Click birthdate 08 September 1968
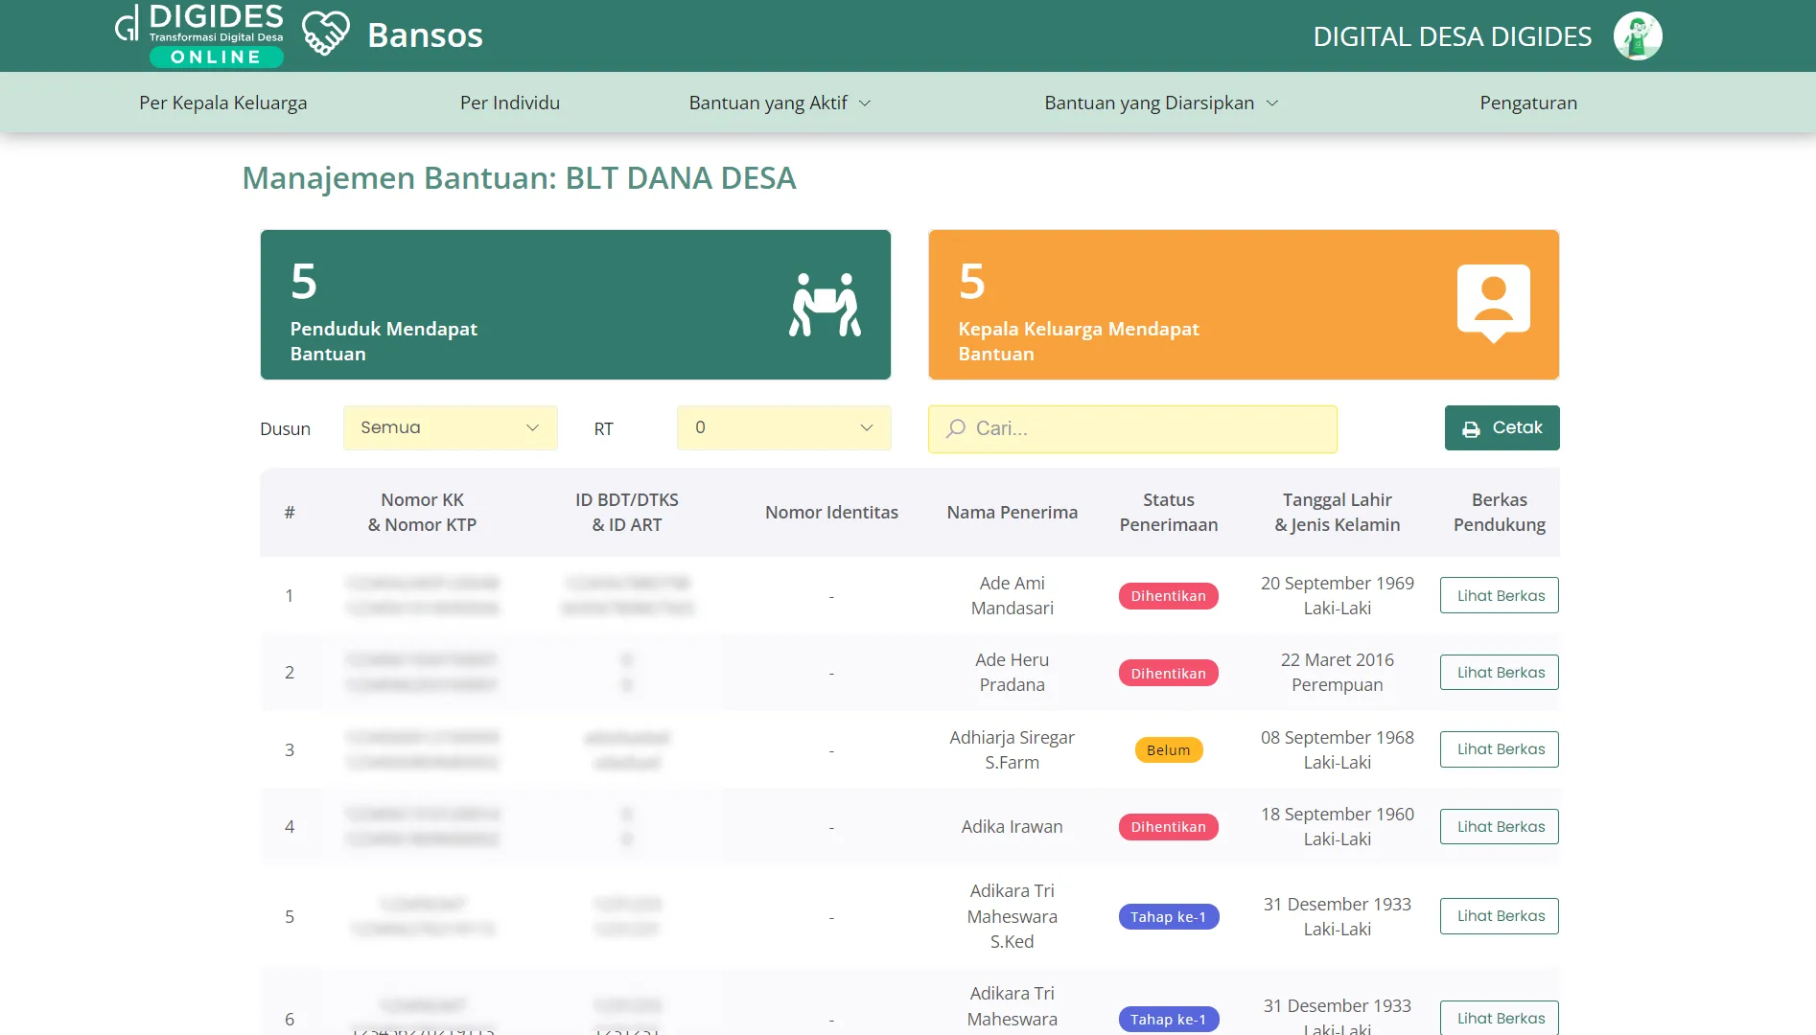 (x=1337, y=737)
